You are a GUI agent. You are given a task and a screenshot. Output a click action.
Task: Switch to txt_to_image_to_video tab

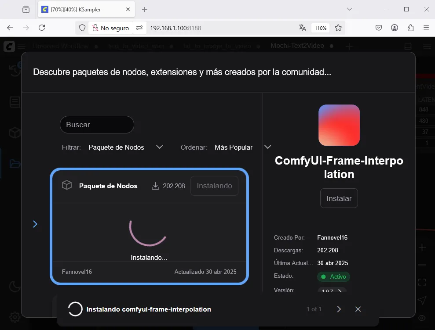pyautogui.click(x=217, y=46)
